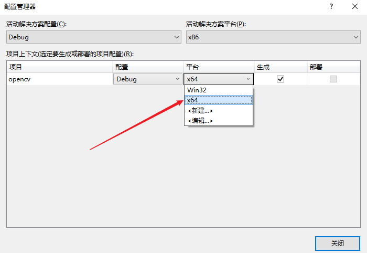
Task: Click the 项目 column header
Action: pyautogui.click(x=60, y=67)
